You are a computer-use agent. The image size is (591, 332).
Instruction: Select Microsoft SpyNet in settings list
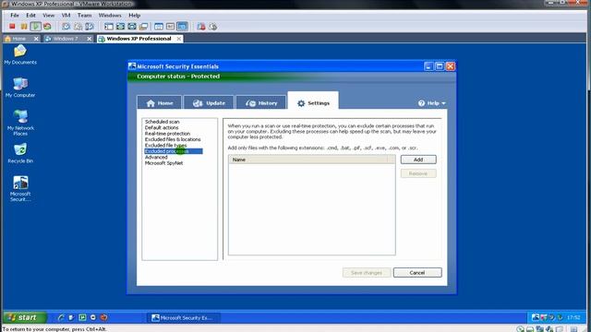[x=164, y=163]
